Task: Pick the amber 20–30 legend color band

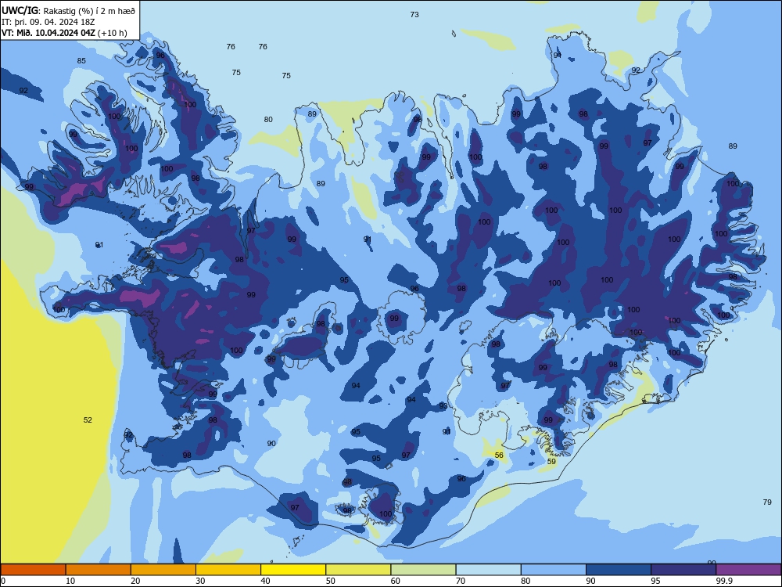Action: click(x=163, y=570)
